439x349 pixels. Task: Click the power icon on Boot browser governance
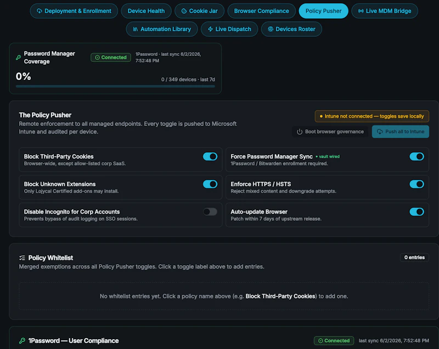[x=300, y=131]
